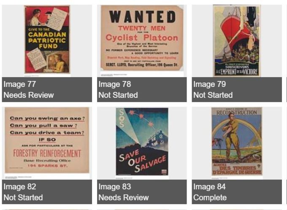
Task: Select Complete status under Image 84
Action: point(210,198)
